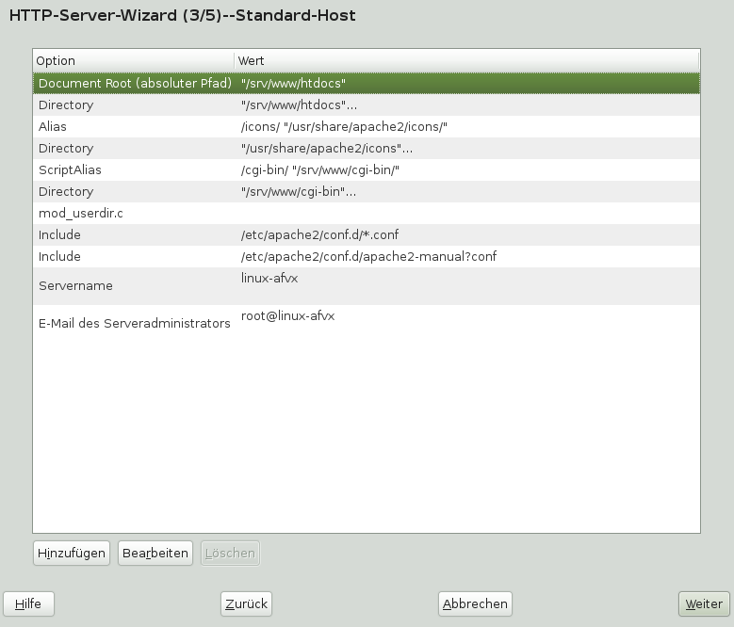The image size is (734, 627).
Task: Select the Alias row
Action: point(367,127)
